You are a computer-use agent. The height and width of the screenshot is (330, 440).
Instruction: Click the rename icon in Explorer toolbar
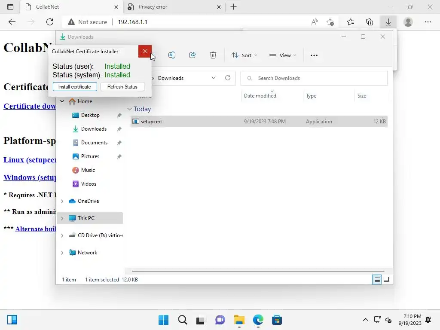pyautogui.click(x=172, y=55)
